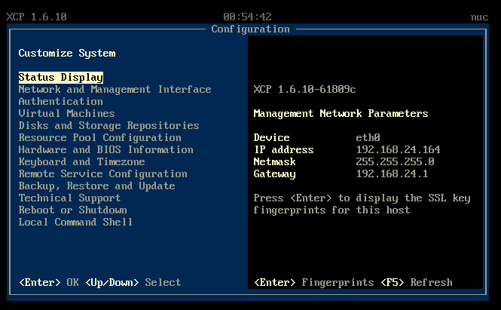Open Resource Pool Configuration
This screenshot has width=501, height=310.
click(99, 137)
